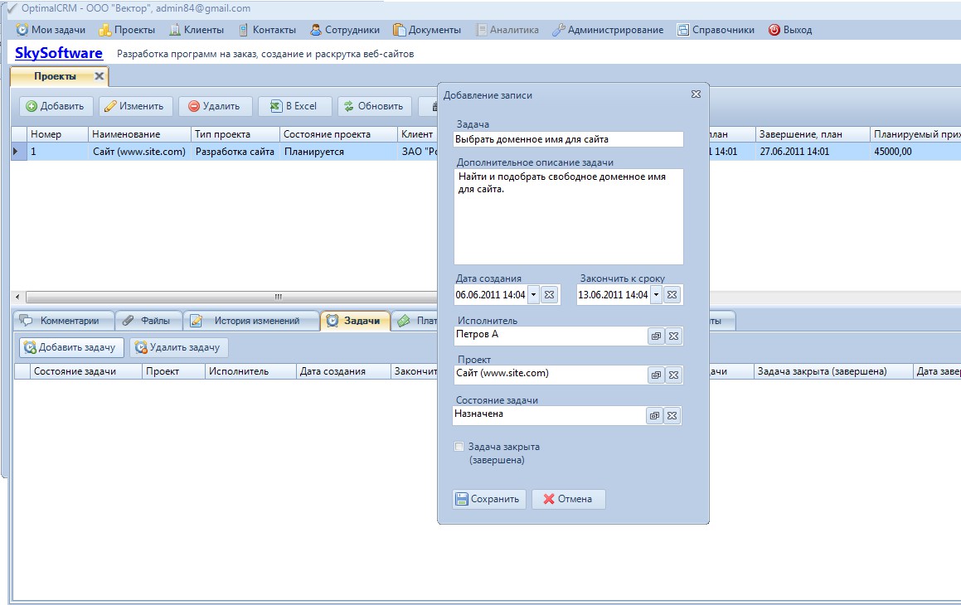Sort by the Номер column header
The height and width of the screenshot is (605, 961).
tap(57, 134)
